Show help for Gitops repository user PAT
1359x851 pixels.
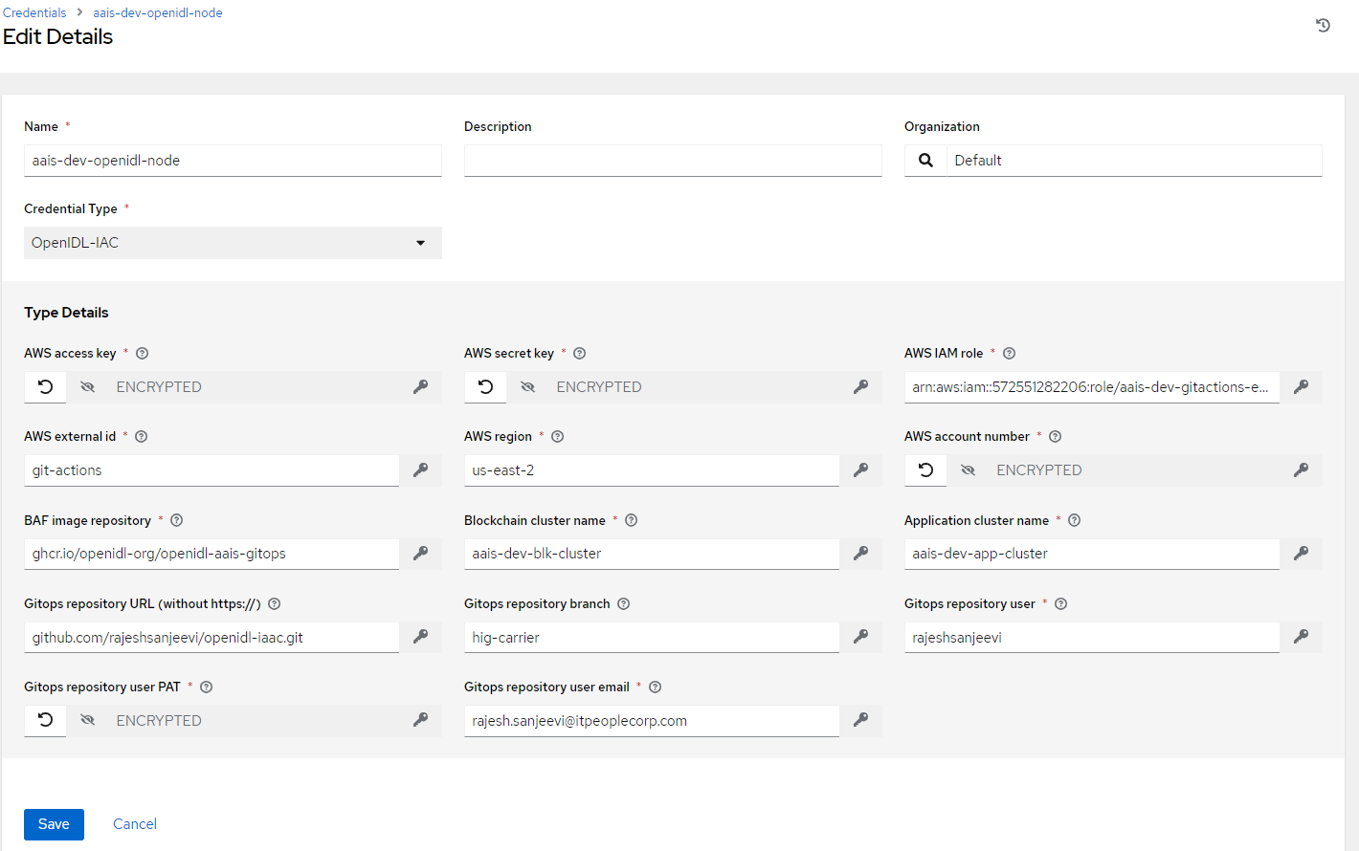click(206, 687)
